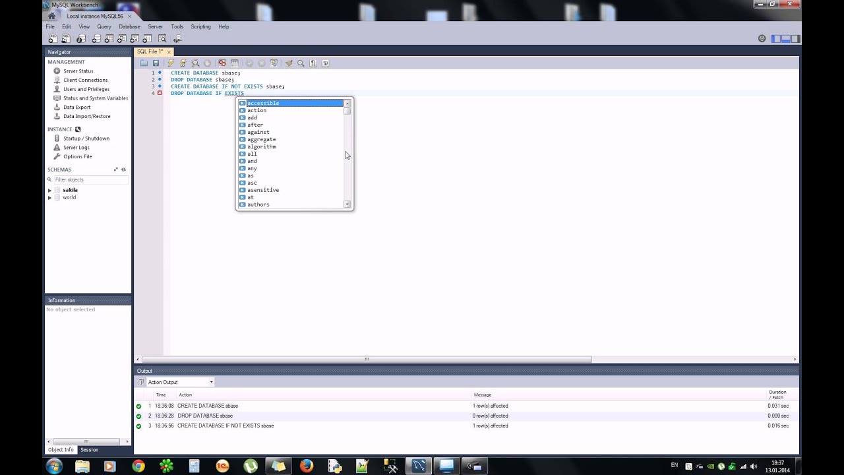Click the new SQL tab icon in main toolbar
The height and width of the screenshot is (475, 844).
pyautogui.click(x=53, y=39)
